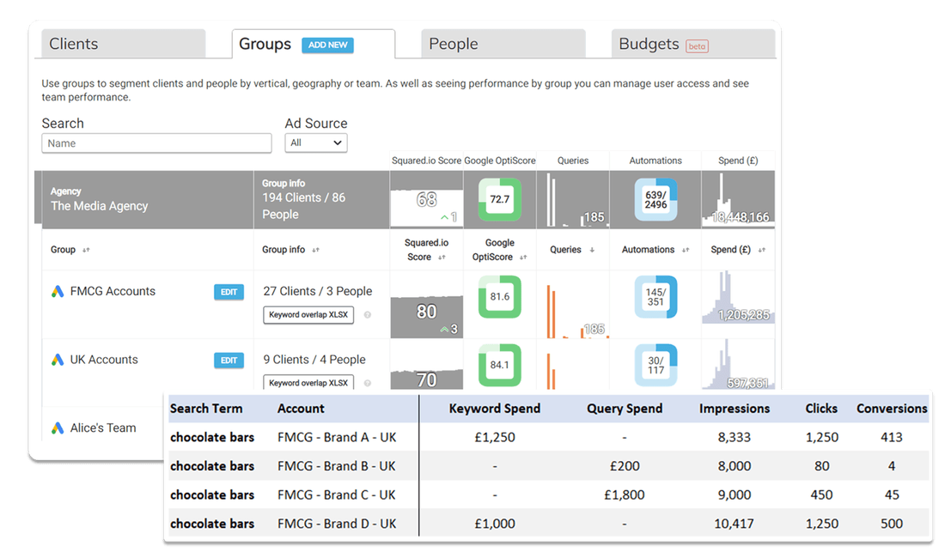The image size is (945, 558).
Task: Click FMCG spend chart 1,205,285
Action: [738, 297]
